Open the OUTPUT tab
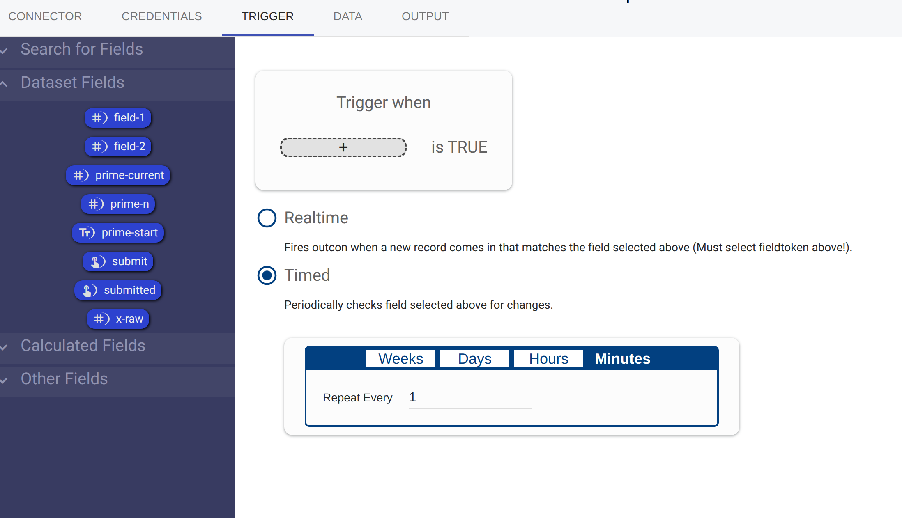This screenshot has width=902, height=518. tap(425, 16)
